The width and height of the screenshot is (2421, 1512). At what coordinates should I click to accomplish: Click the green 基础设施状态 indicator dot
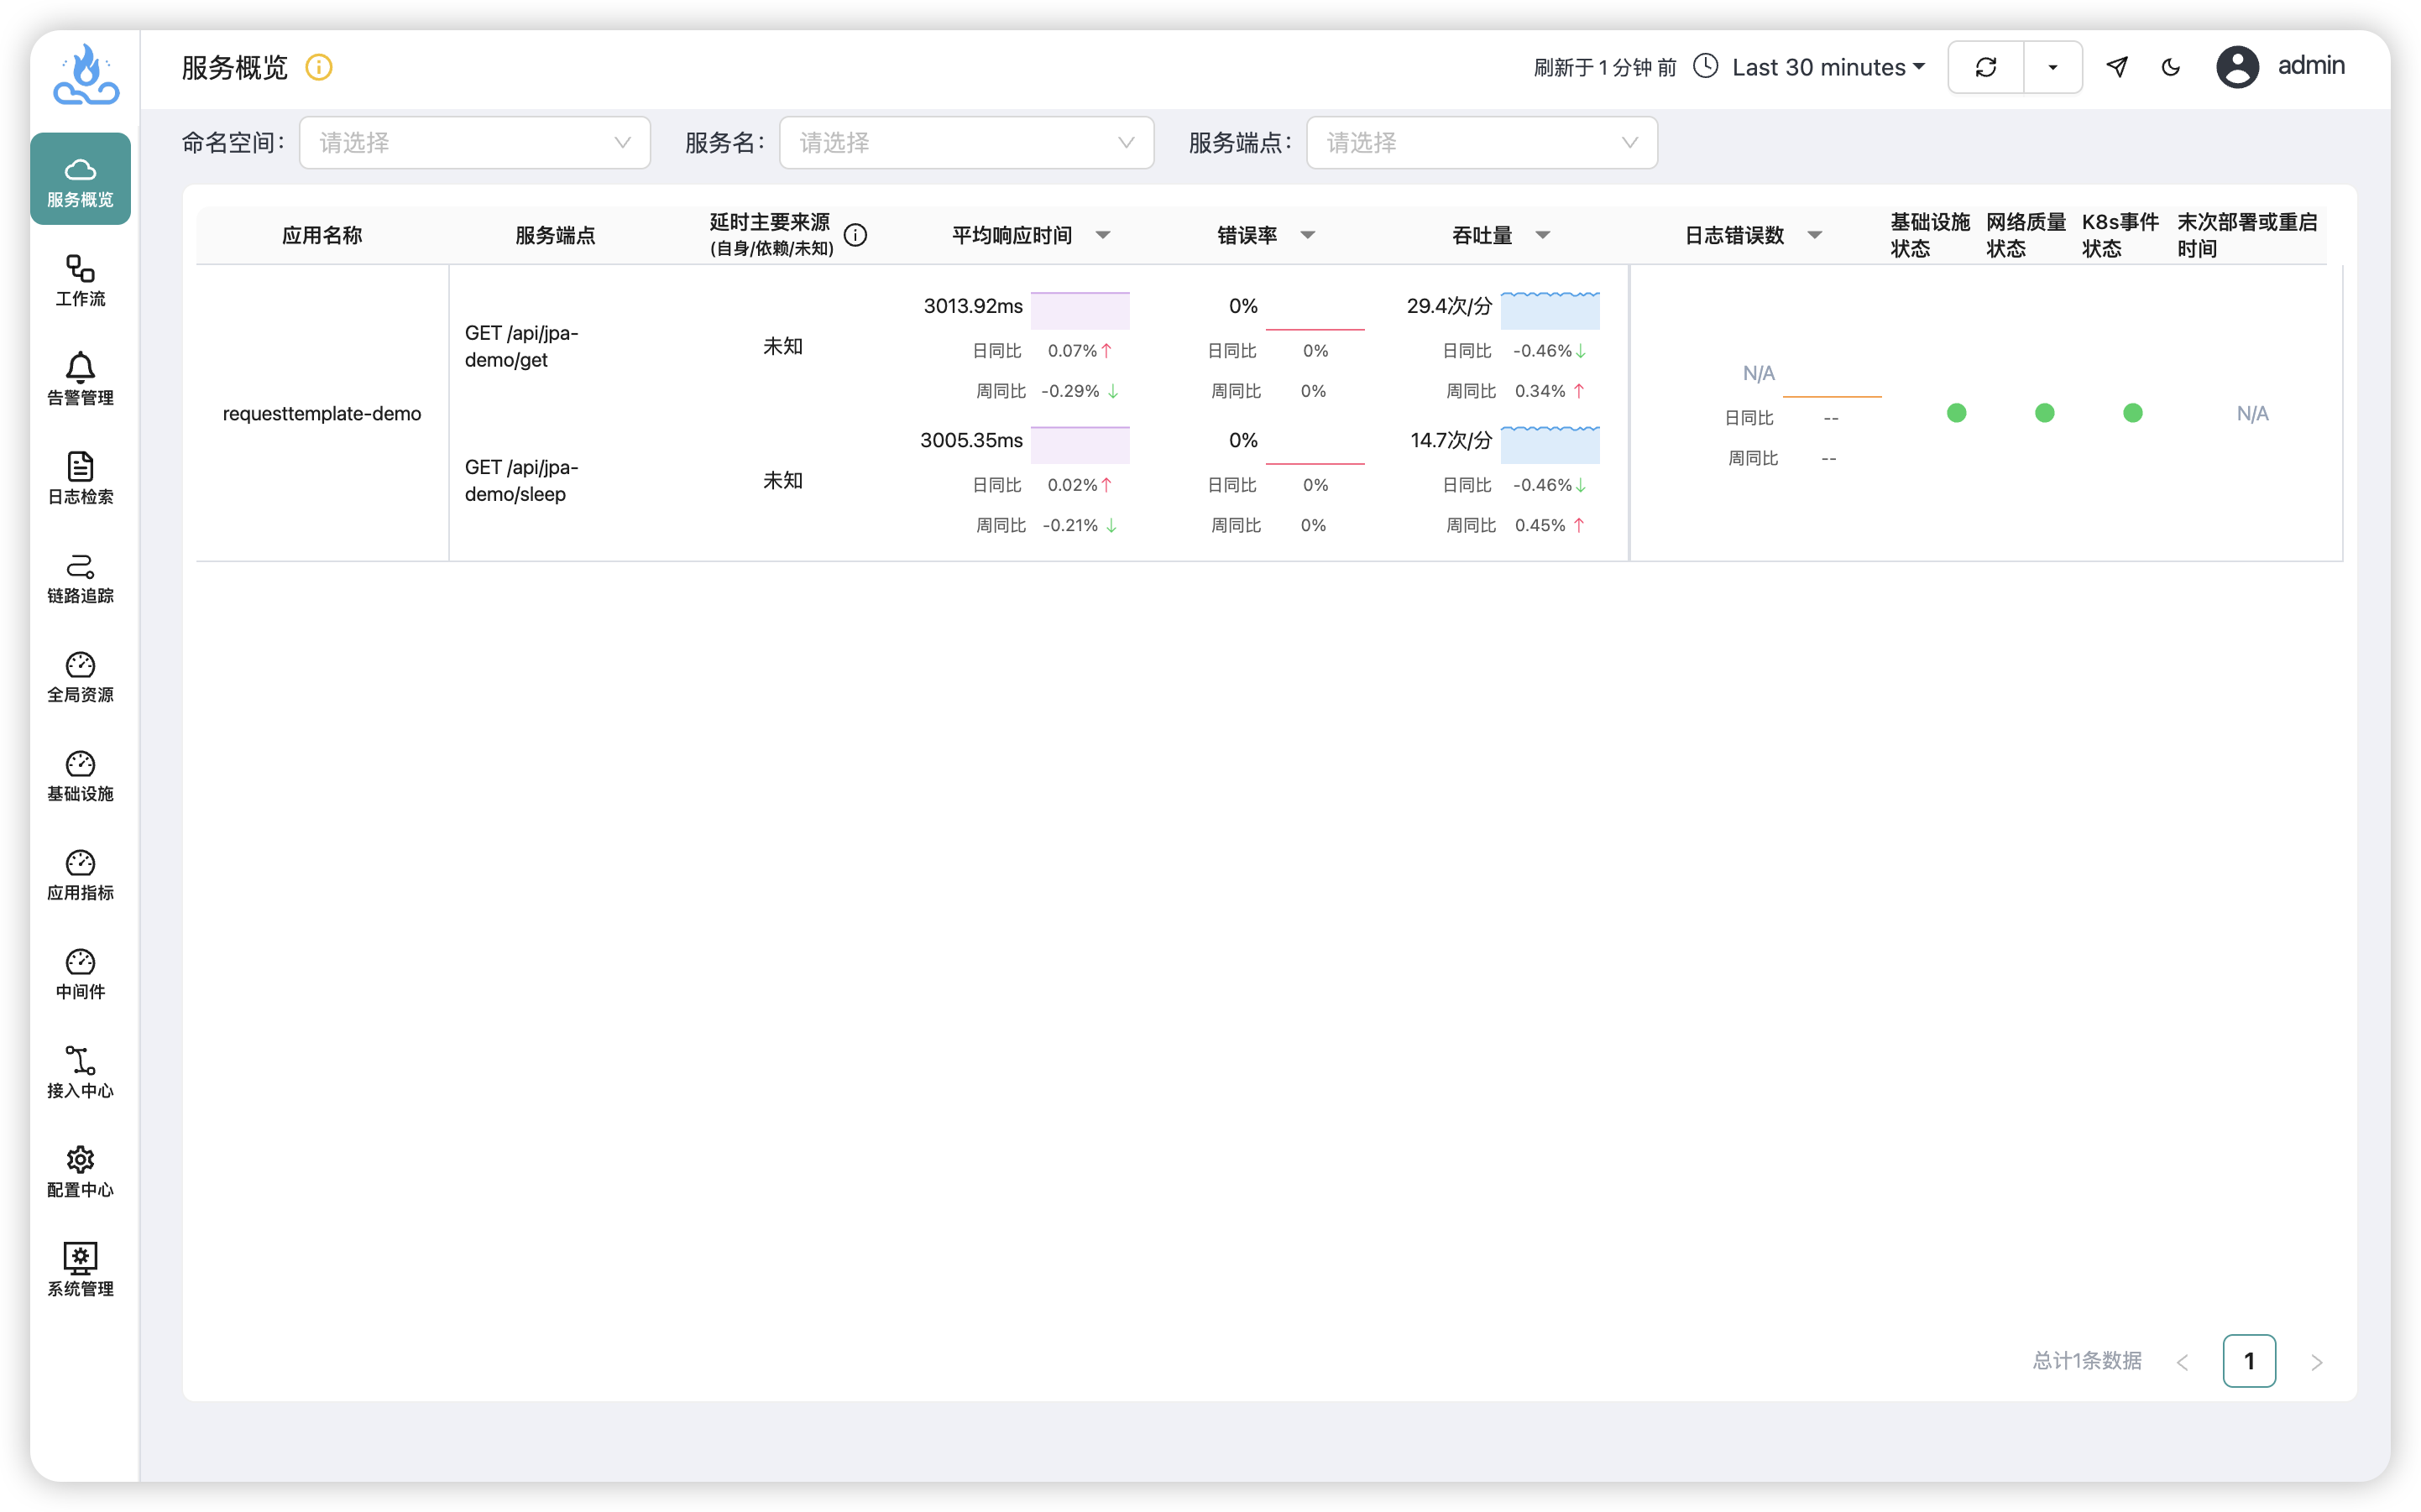point(1957,413)
